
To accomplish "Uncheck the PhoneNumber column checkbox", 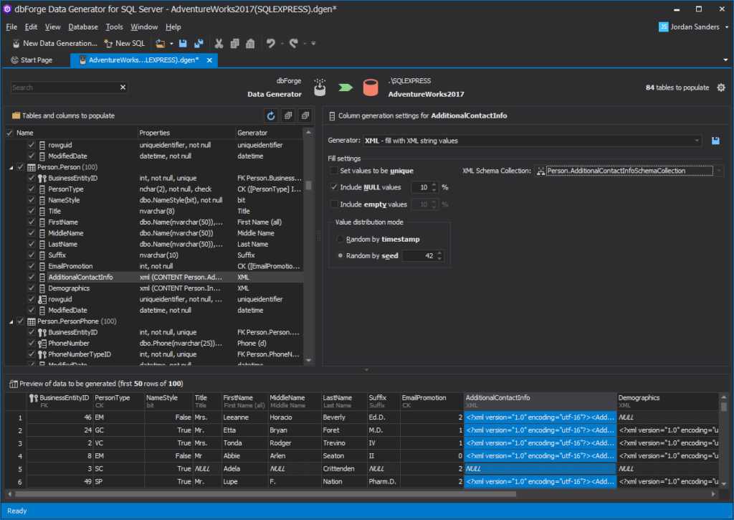I will click(x=31, y=343).
